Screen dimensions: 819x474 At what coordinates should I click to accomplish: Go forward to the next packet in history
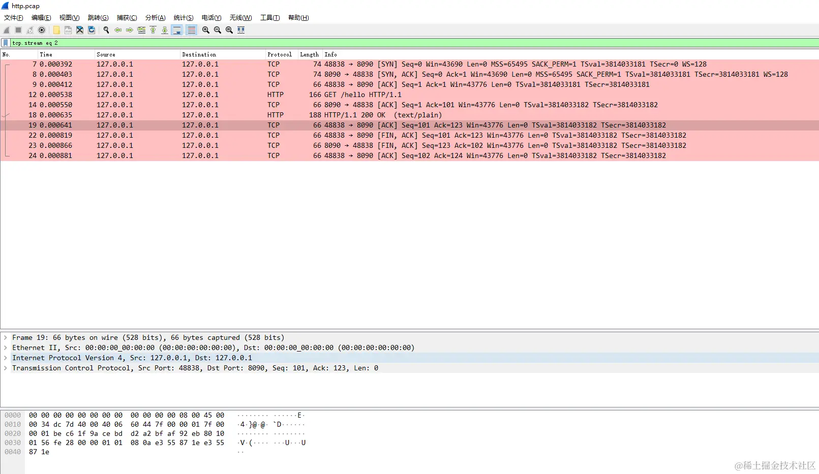[x=130, y=30]
